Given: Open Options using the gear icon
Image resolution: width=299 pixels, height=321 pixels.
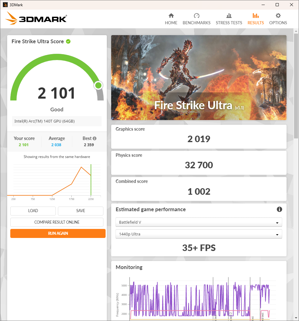Looking at the screenshot, I should tap(278, 16).
